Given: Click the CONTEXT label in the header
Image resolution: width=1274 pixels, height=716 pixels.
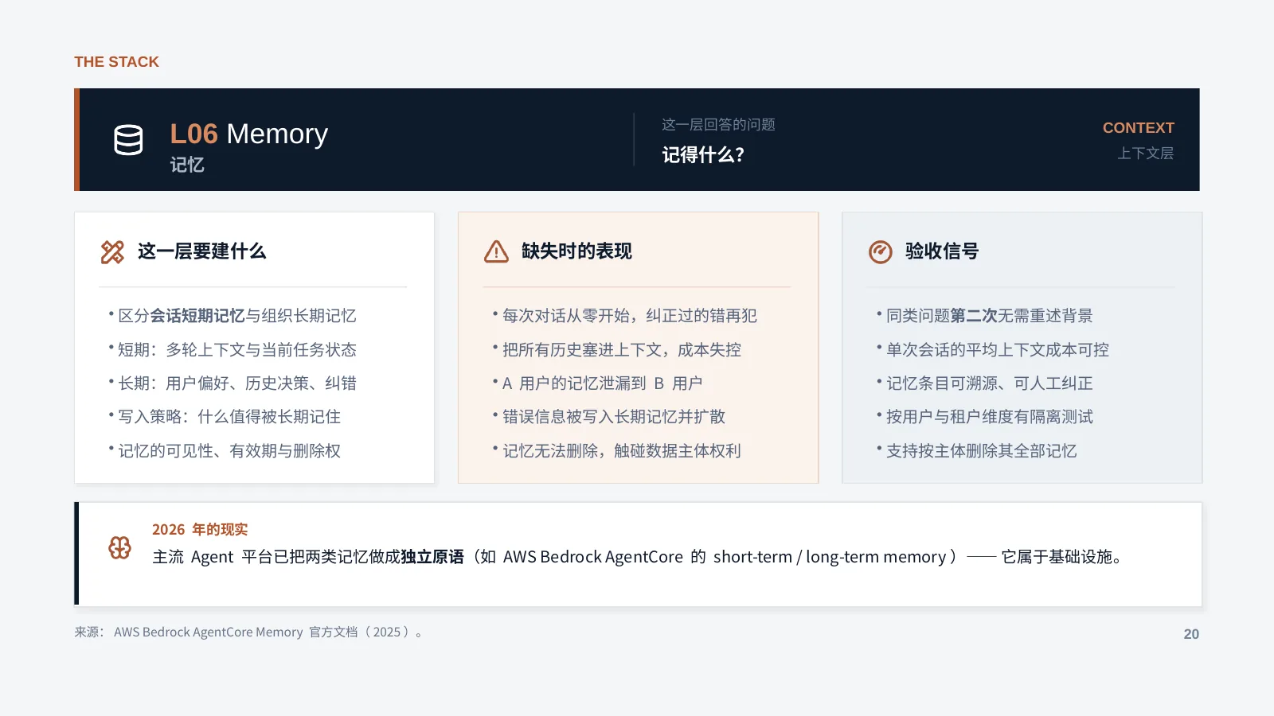Looking at the screenshot, I should tap(1138, 128).
